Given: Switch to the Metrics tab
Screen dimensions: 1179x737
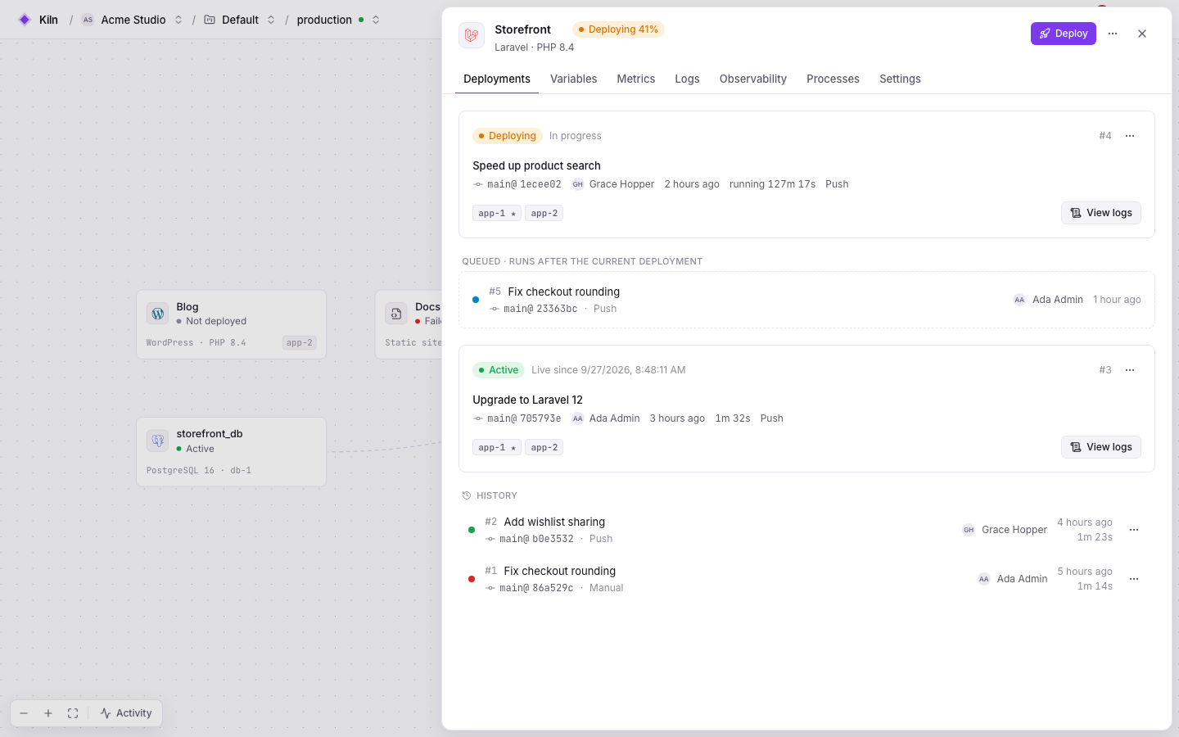Looking at the screenshot, I should tap(636, 79).
